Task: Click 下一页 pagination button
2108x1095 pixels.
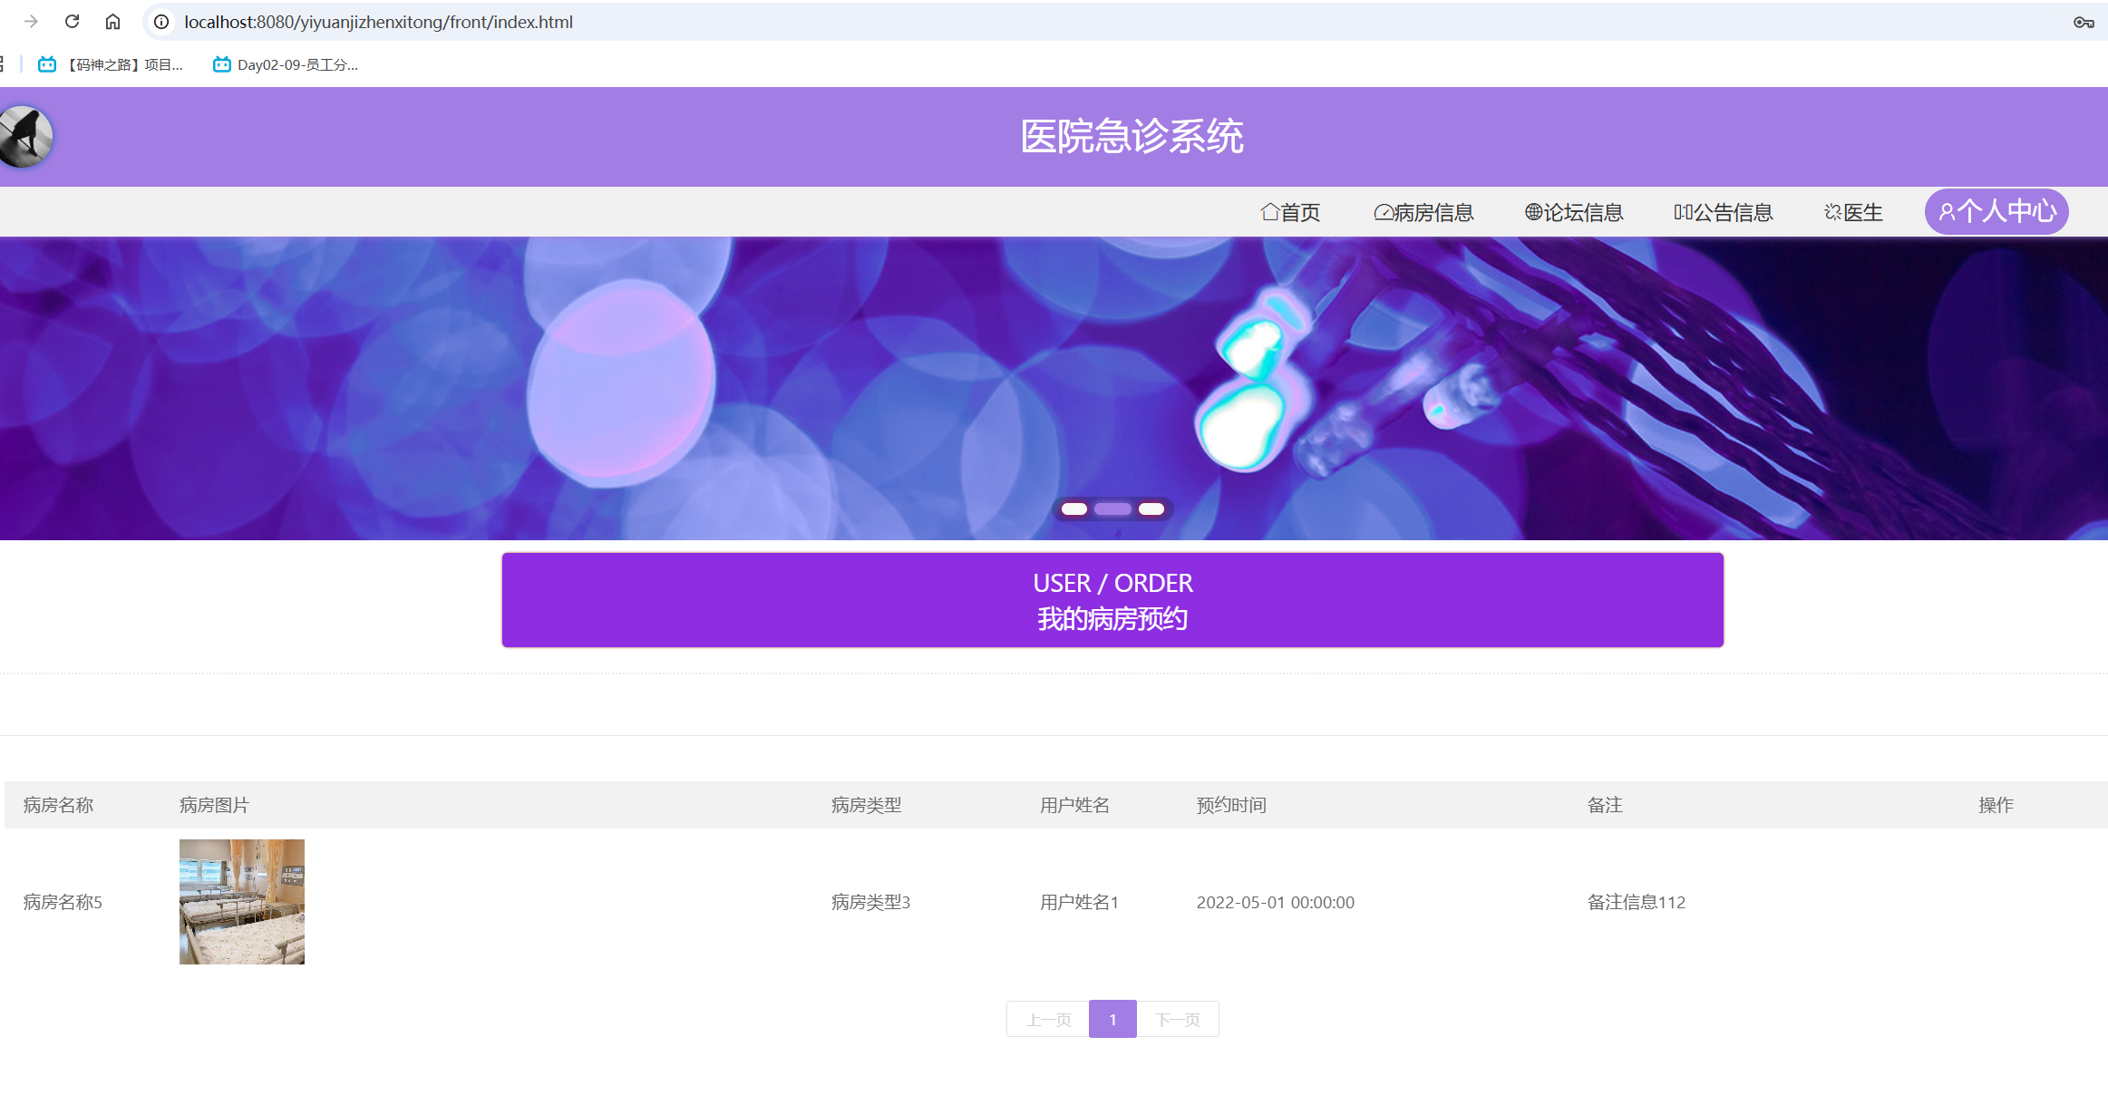Action: point(1178,1020)
